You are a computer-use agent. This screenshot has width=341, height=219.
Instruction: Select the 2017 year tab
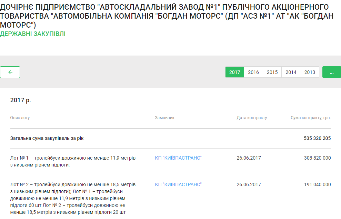pyautogui.click(x=234, y=72)
